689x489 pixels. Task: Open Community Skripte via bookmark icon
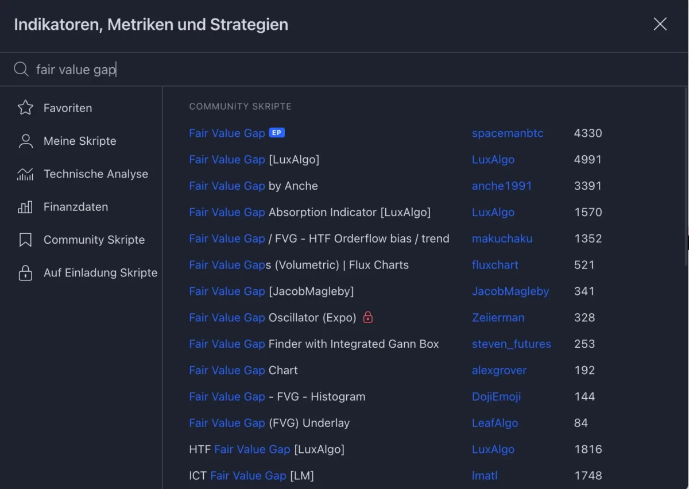pos(25,240)
